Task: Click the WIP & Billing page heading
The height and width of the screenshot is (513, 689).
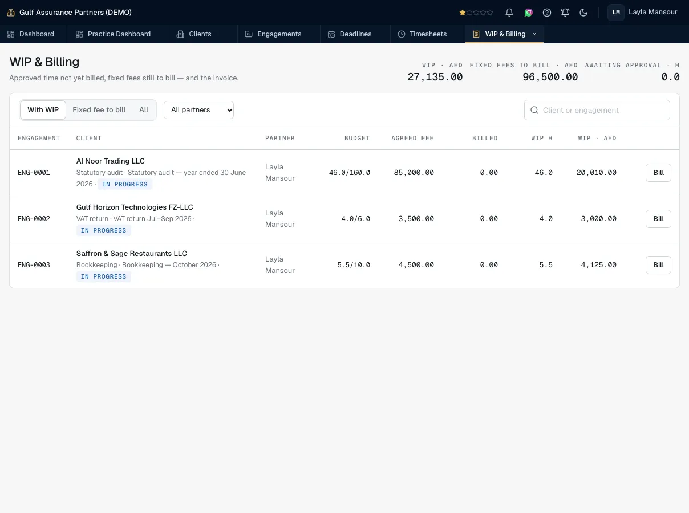Action: click(x=44, y=62)
